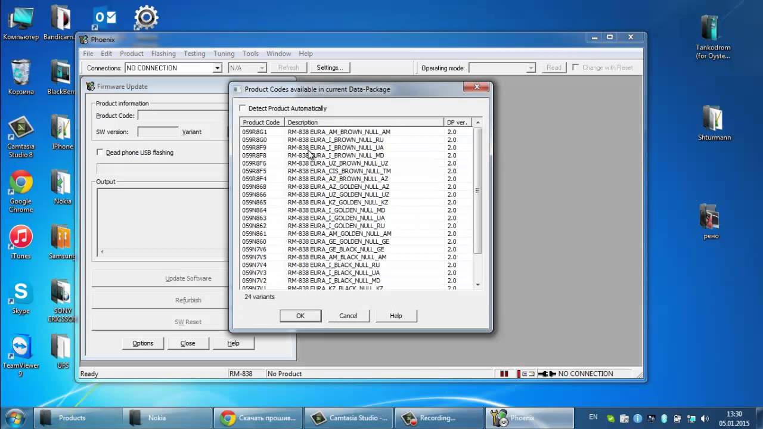Open the SONY ERICSSON desktop folder

coord(61,301)
